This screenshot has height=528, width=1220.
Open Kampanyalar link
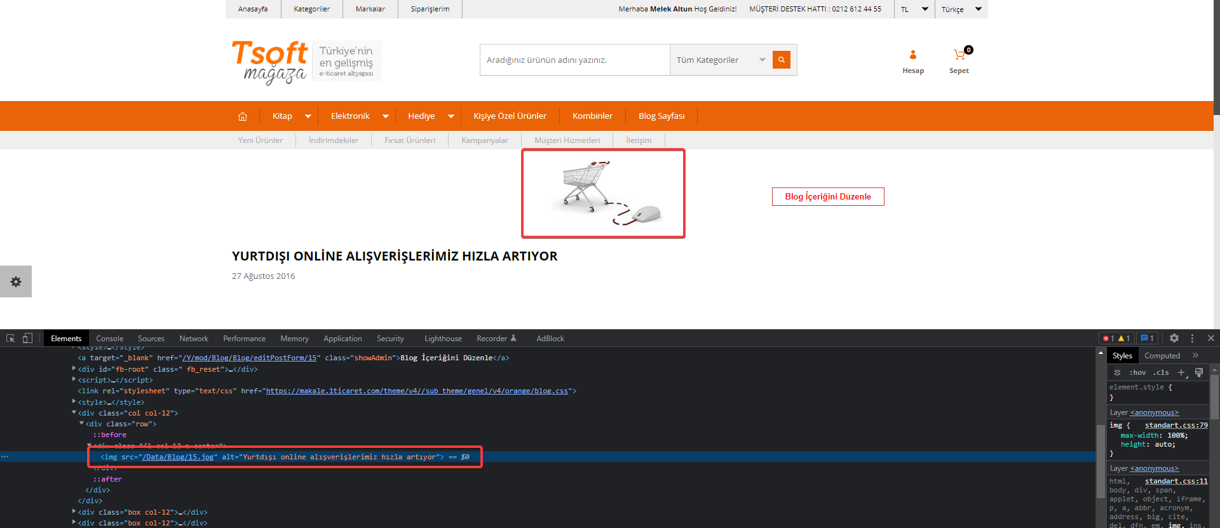click(485, 140)
